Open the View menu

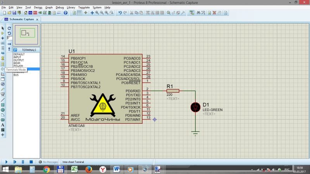(19, 7)
